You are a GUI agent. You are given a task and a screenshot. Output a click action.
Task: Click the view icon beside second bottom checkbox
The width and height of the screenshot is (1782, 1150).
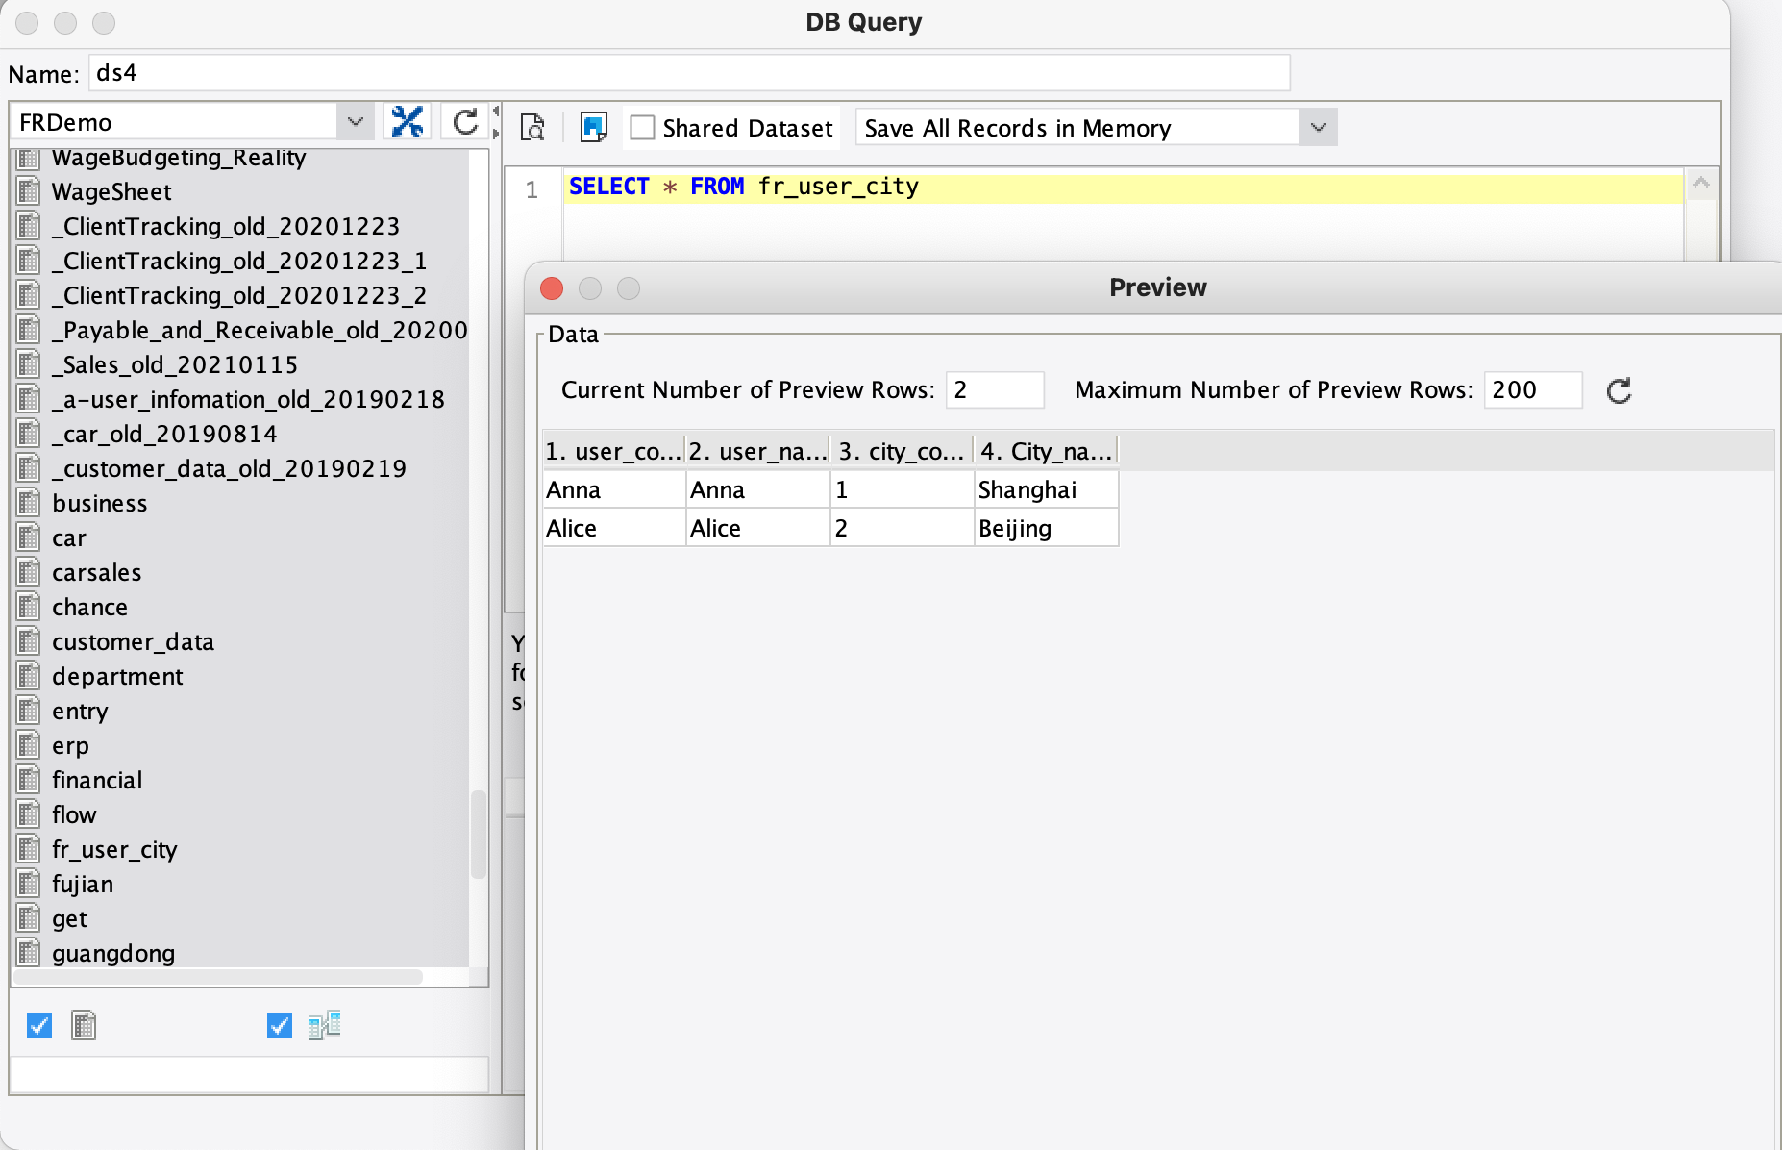[x=325, y=1026]
